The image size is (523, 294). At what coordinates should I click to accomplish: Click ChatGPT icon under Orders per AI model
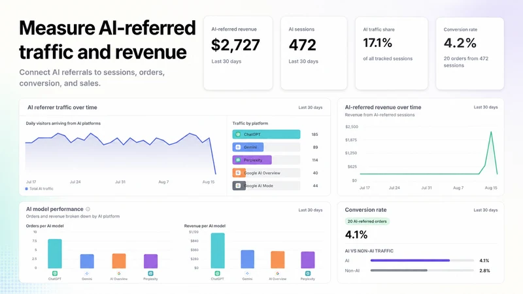coord(55,273)
